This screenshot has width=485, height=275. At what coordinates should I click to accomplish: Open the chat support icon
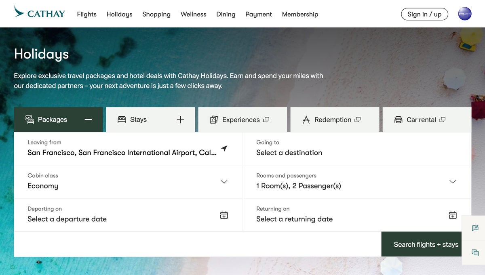coord(475,253)
